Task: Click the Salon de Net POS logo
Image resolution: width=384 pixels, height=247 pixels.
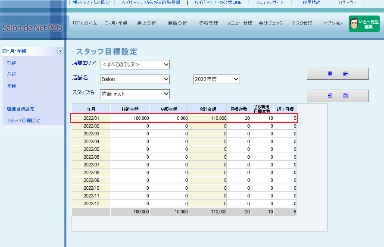Action: [x=32, y=28]
